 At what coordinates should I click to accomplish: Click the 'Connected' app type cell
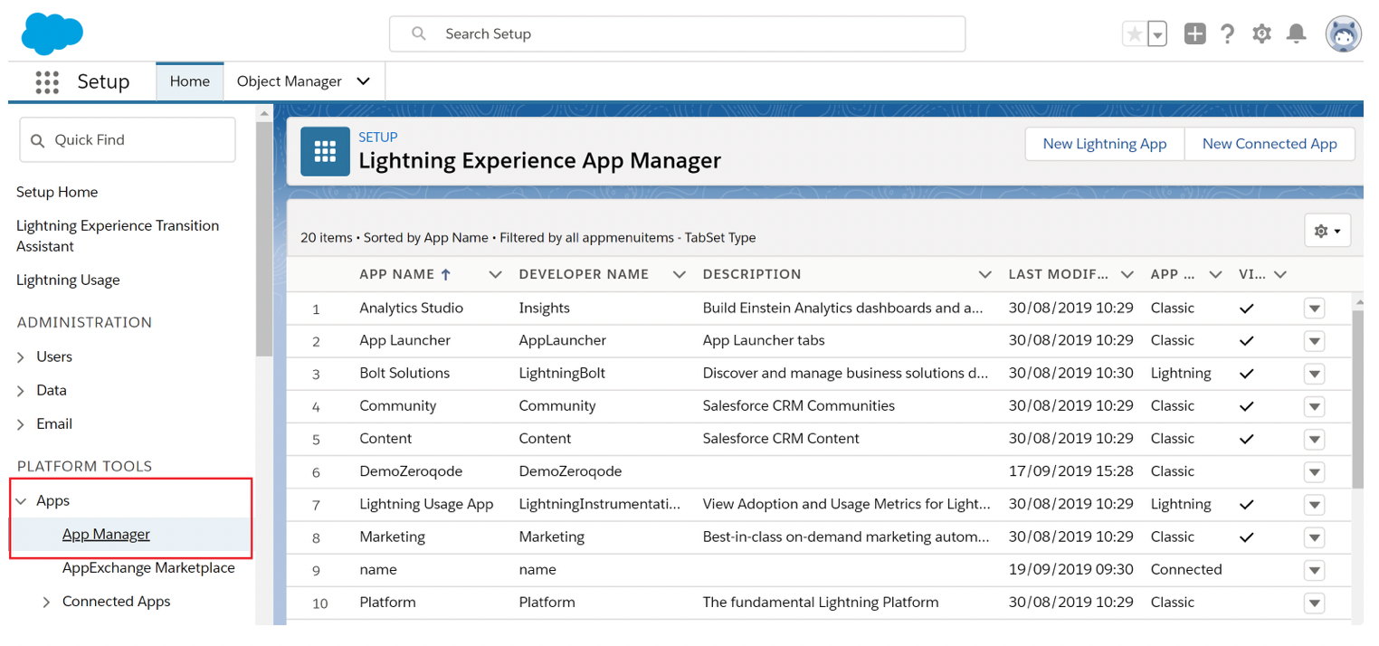(x=1186, y=570)
